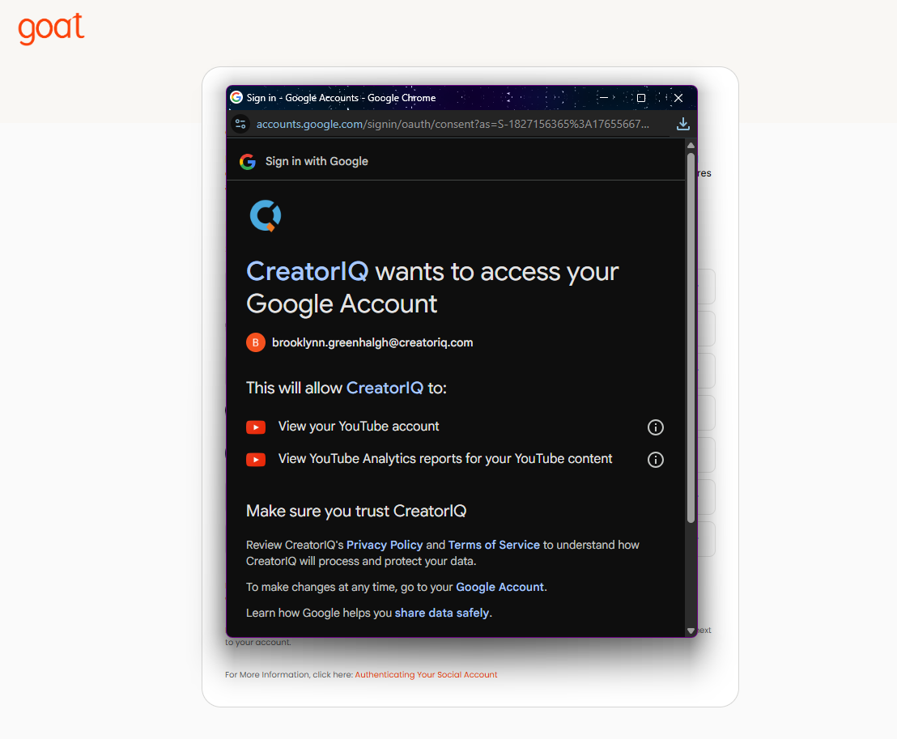
Task: Open the Privacy Policy link
Action: point(385,545)
